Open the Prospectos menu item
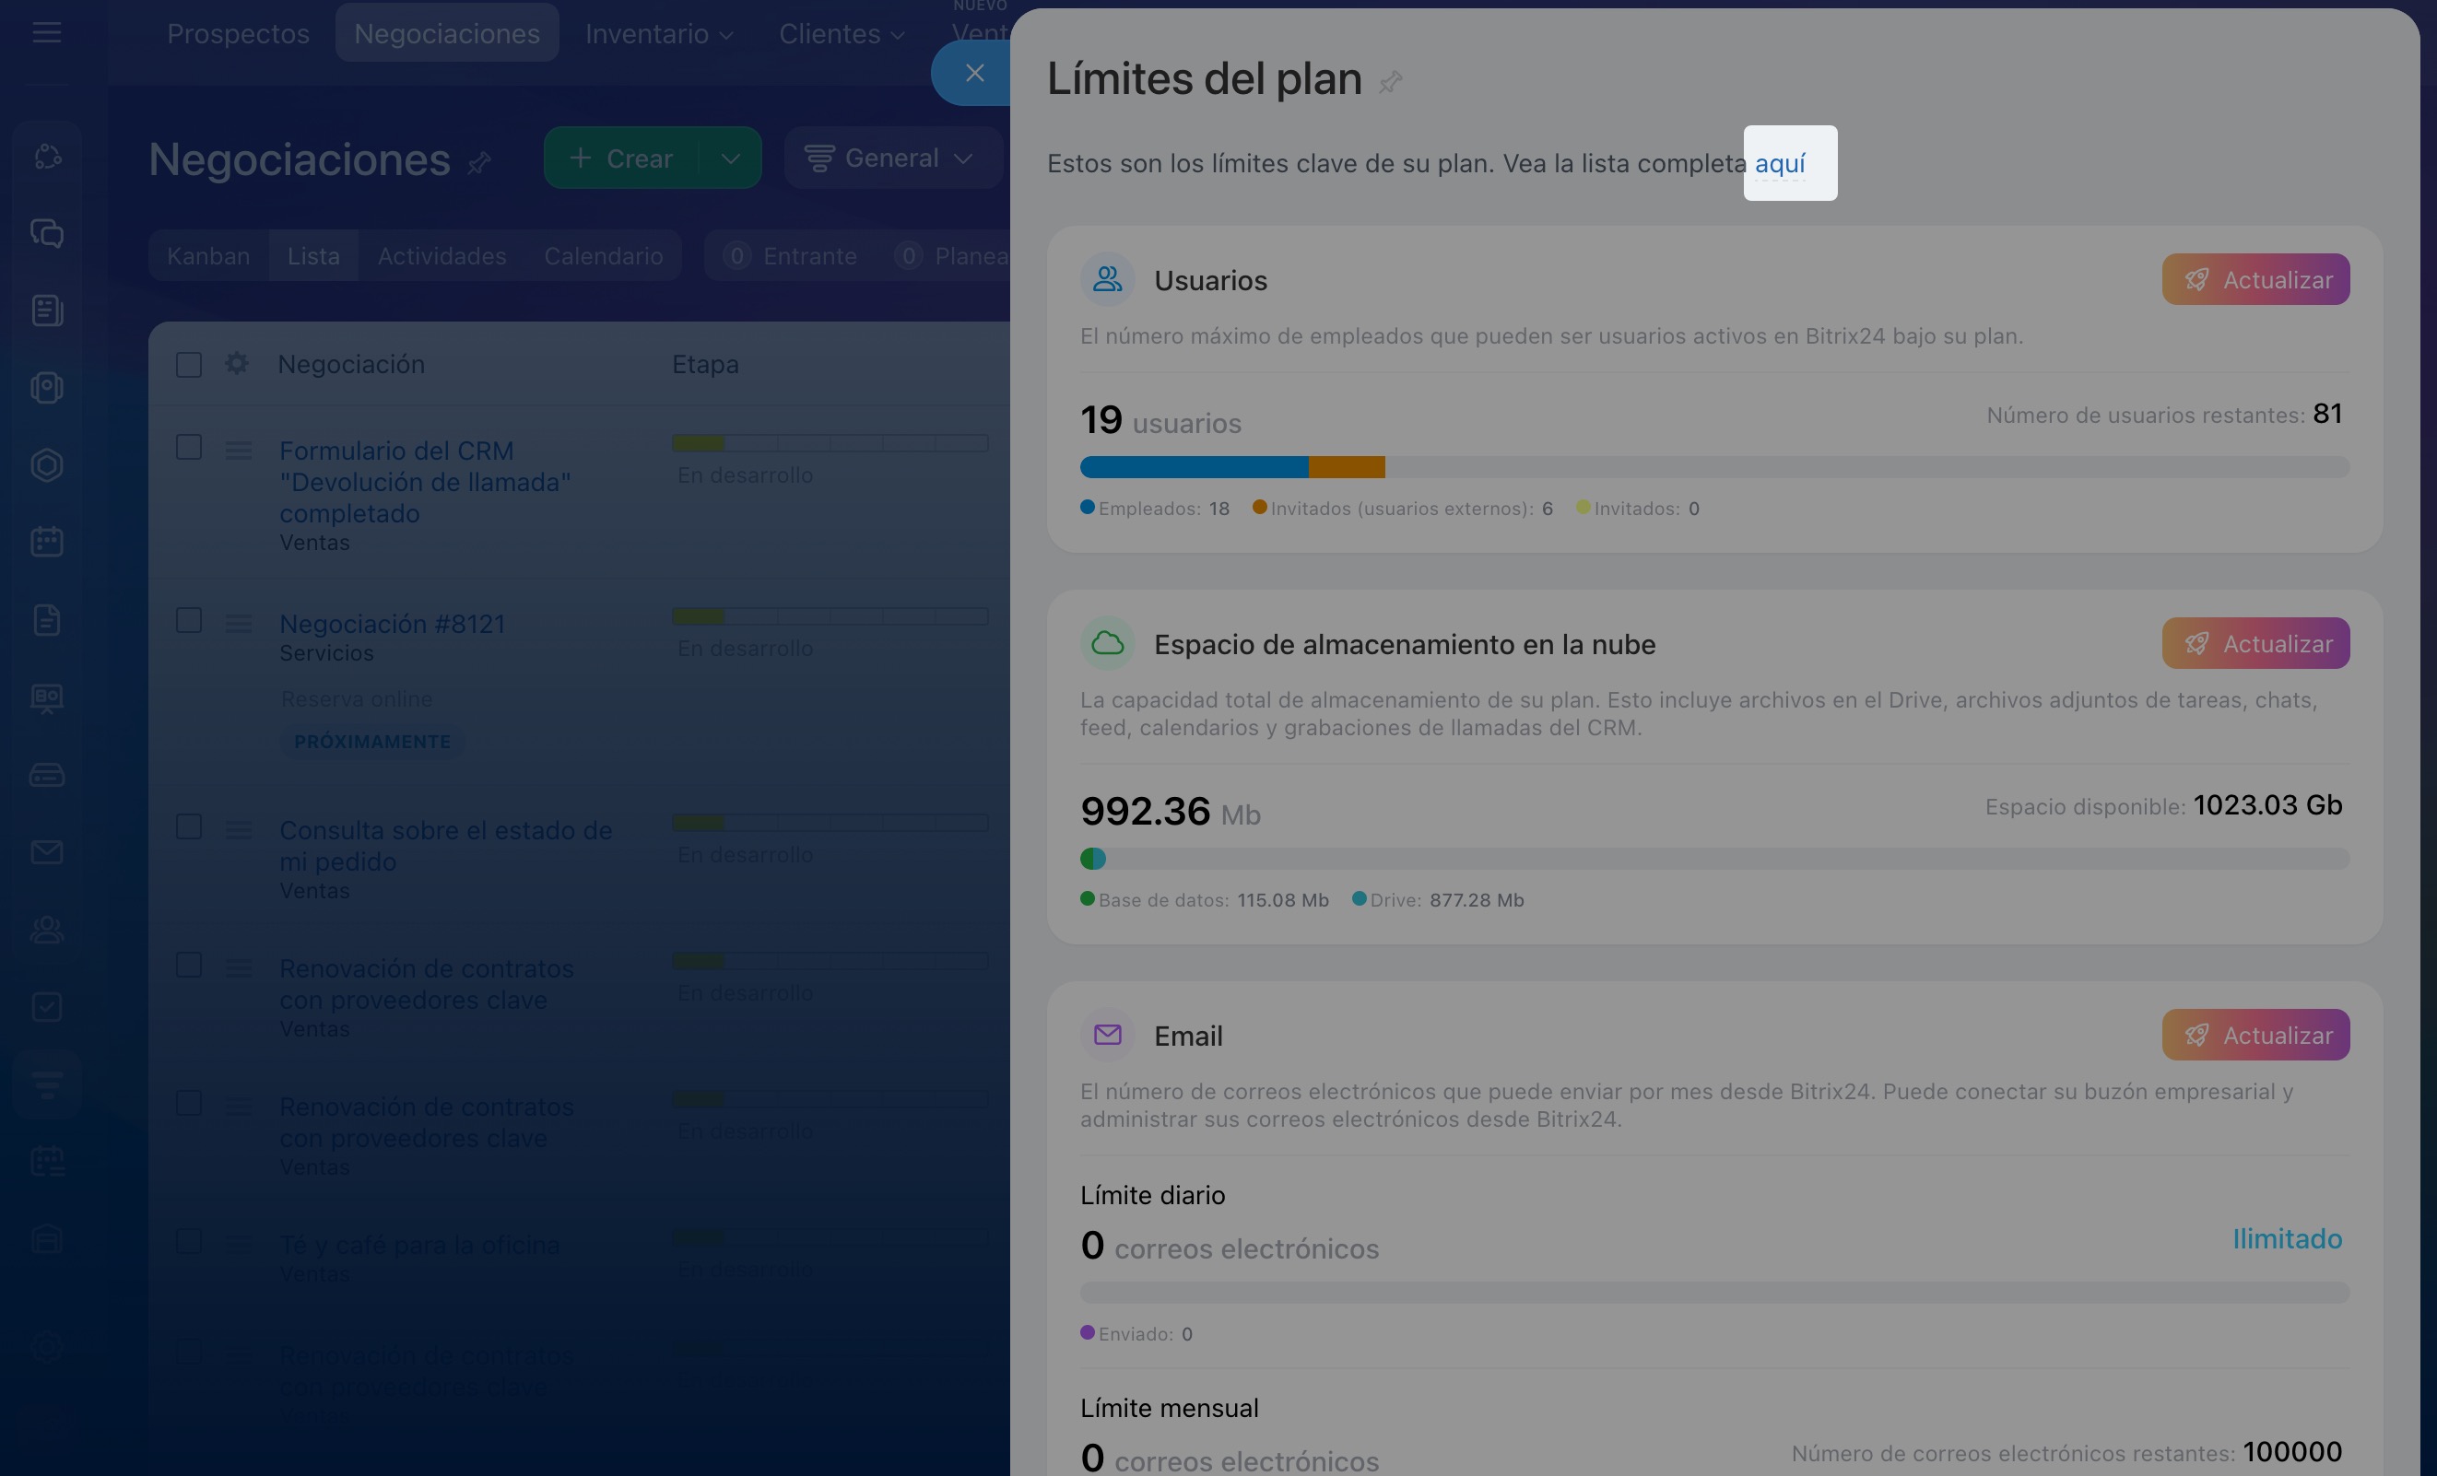This screenshot has width=2437, height=1476. coord(239,33)
